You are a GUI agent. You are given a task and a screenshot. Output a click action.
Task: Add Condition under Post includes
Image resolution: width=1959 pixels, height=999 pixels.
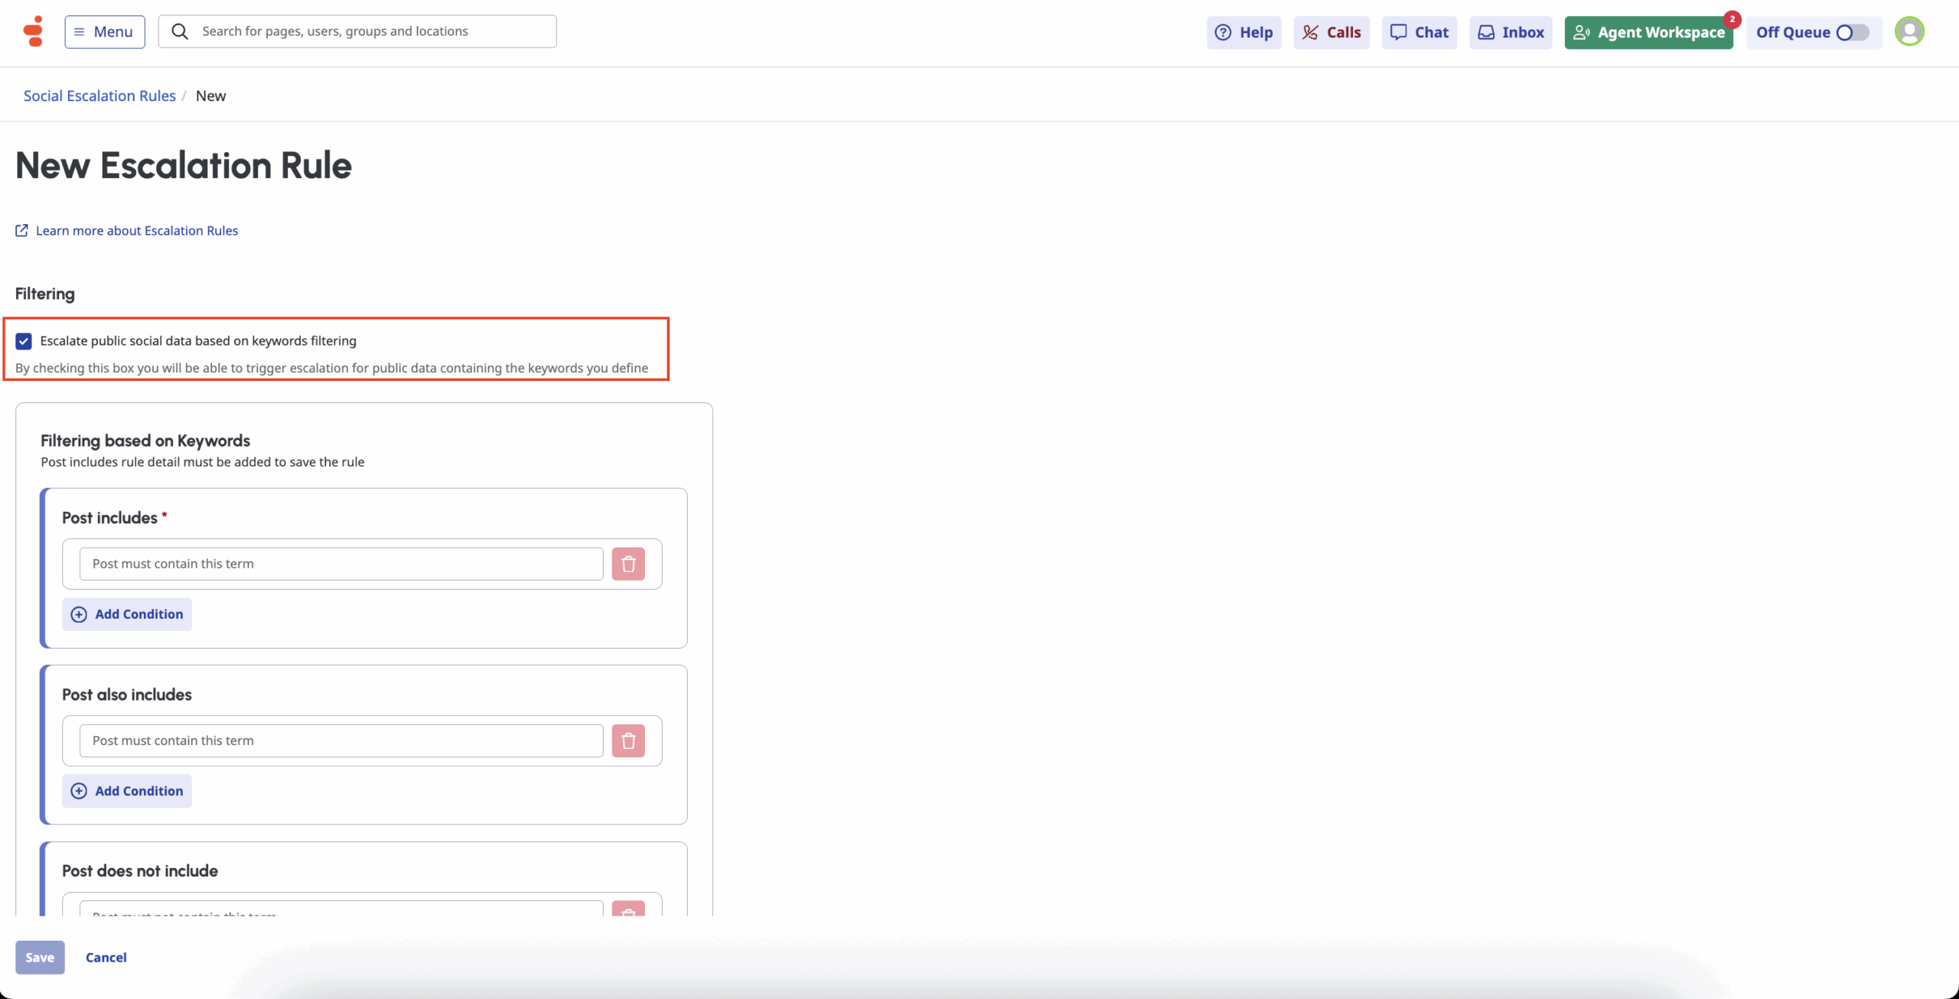coord(127,614)
